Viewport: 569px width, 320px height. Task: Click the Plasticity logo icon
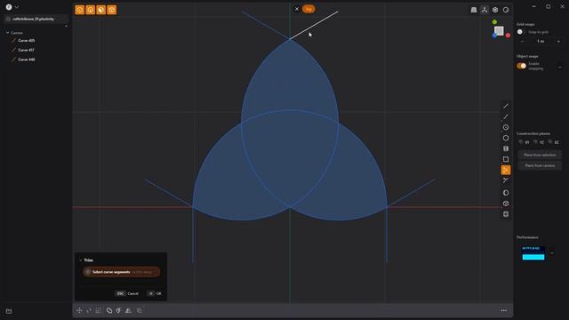click(x=9, y=7)
